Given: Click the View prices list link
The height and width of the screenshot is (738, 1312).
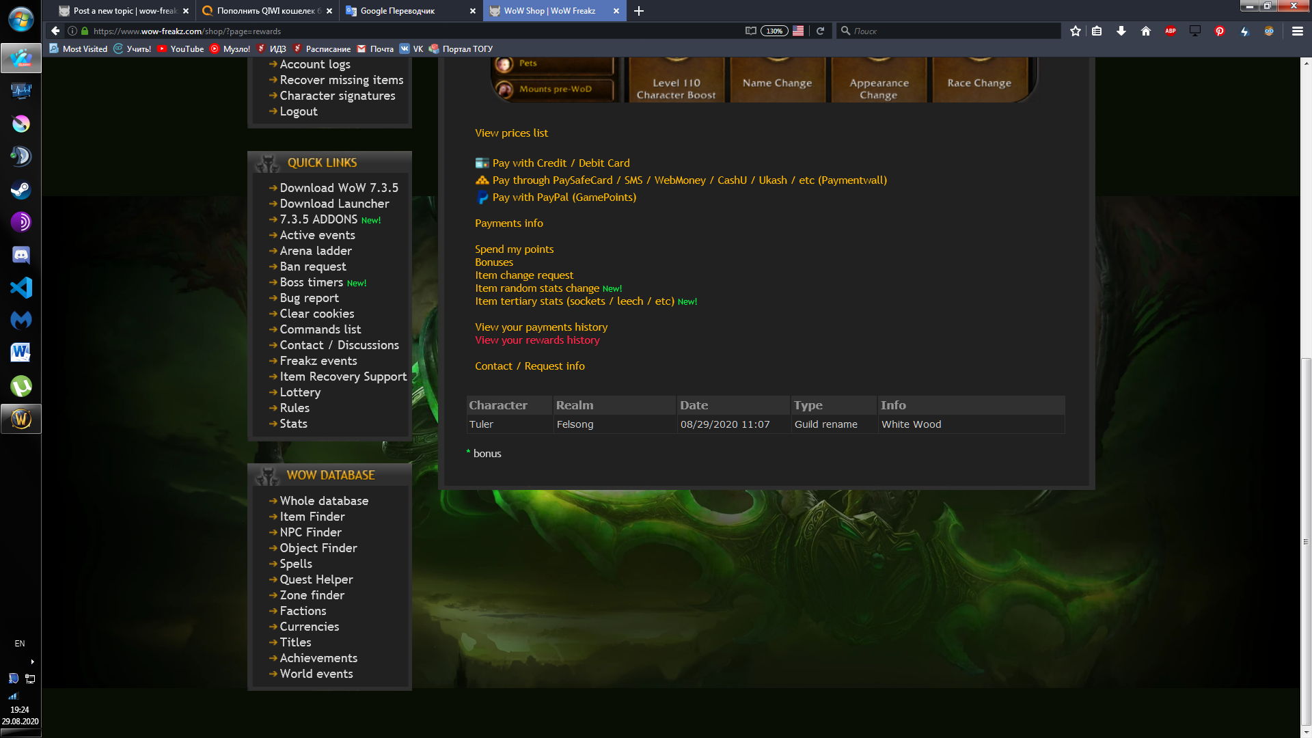Looking at the screenshot, I should 512,133.
